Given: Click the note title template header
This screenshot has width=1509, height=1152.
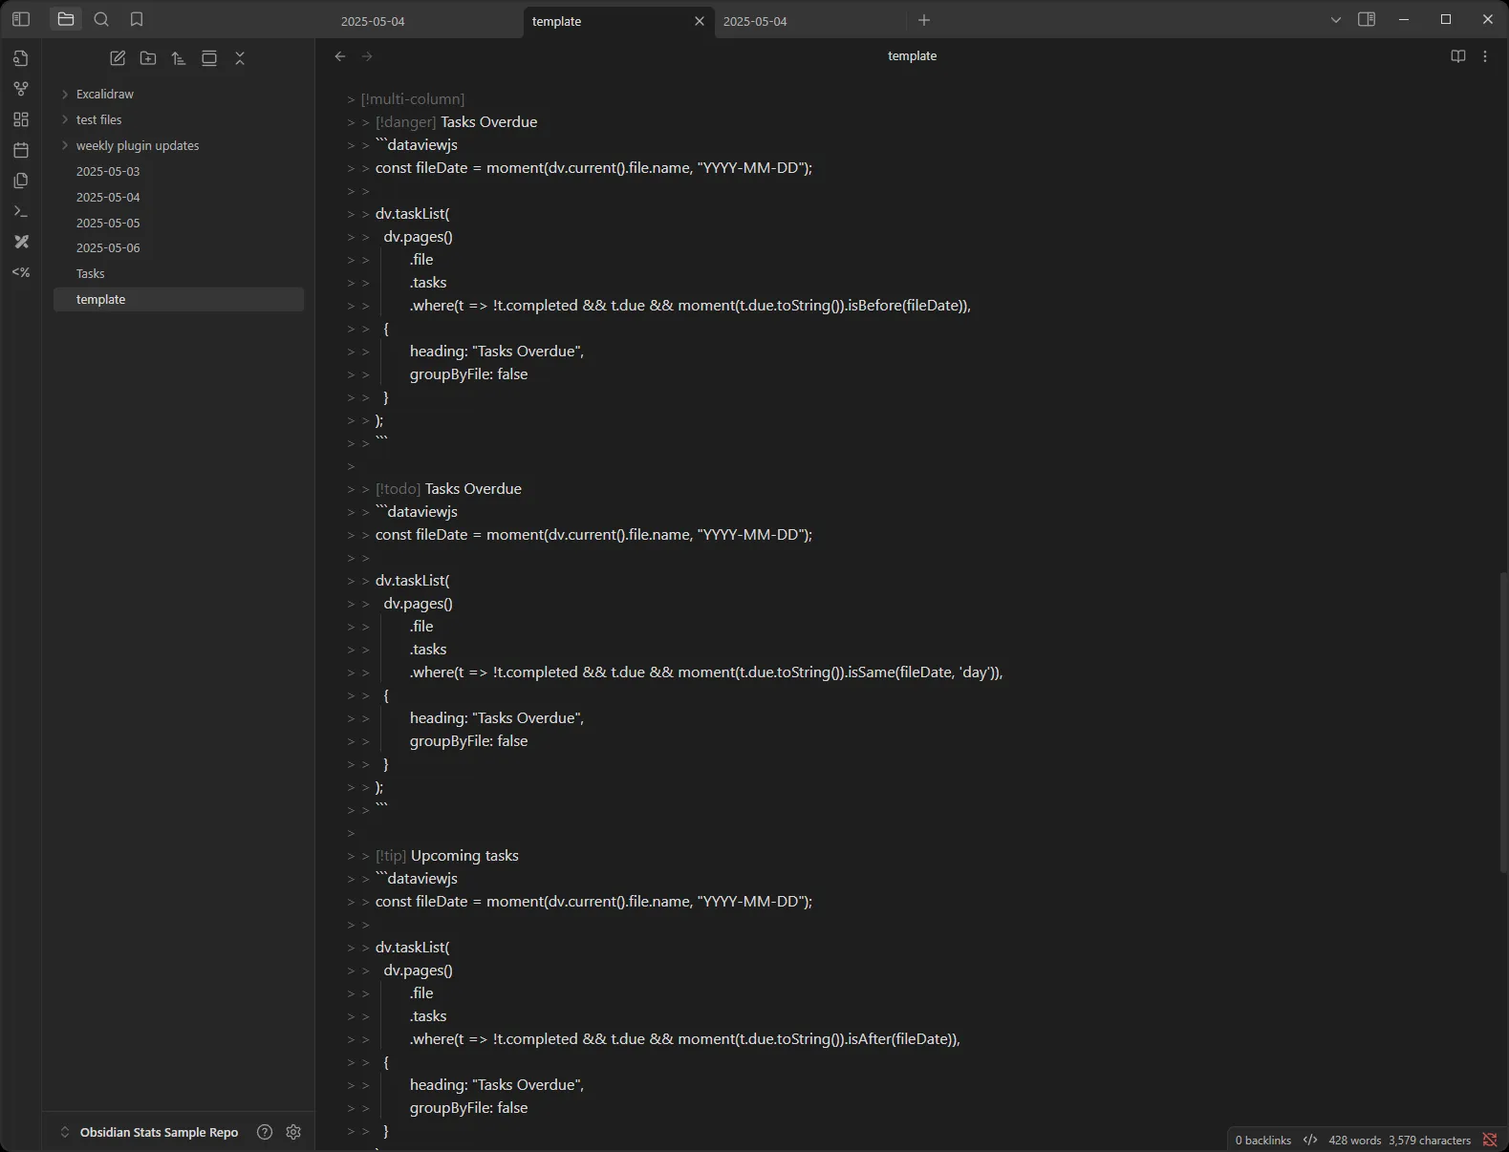Looking at the screenshot, I should 912,56.
